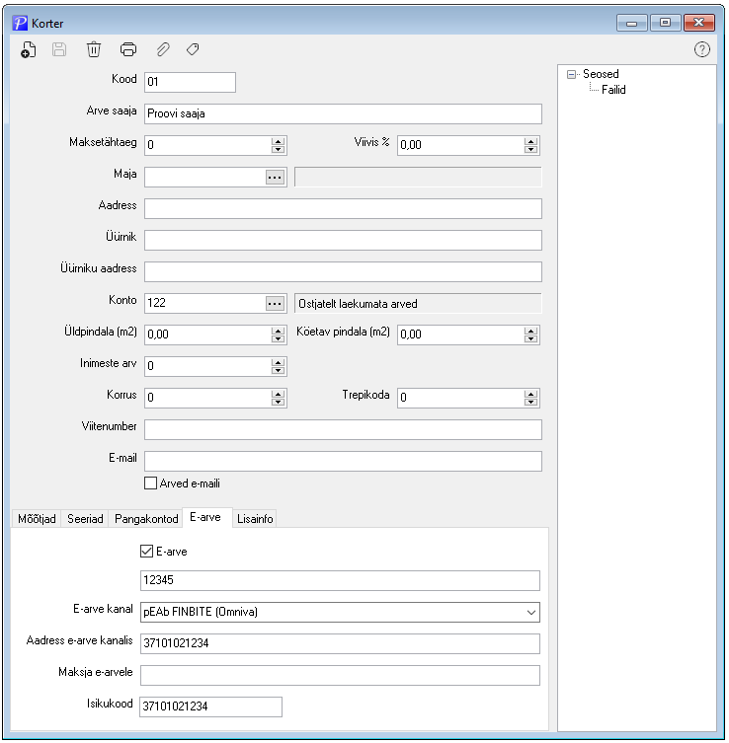Decrease Maksetähtaeg with the down arrow
Viewport: 729px width, 743px height.
[278, 149]
